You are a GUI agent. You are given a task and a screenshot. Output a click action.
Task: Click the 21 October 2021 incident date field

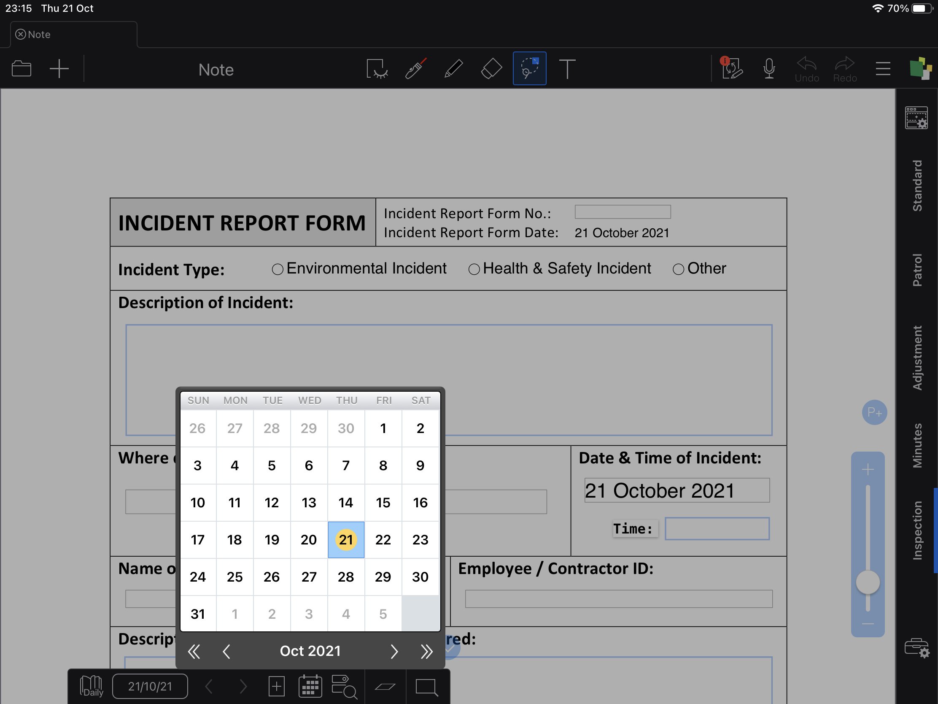(x=677, y=490)
